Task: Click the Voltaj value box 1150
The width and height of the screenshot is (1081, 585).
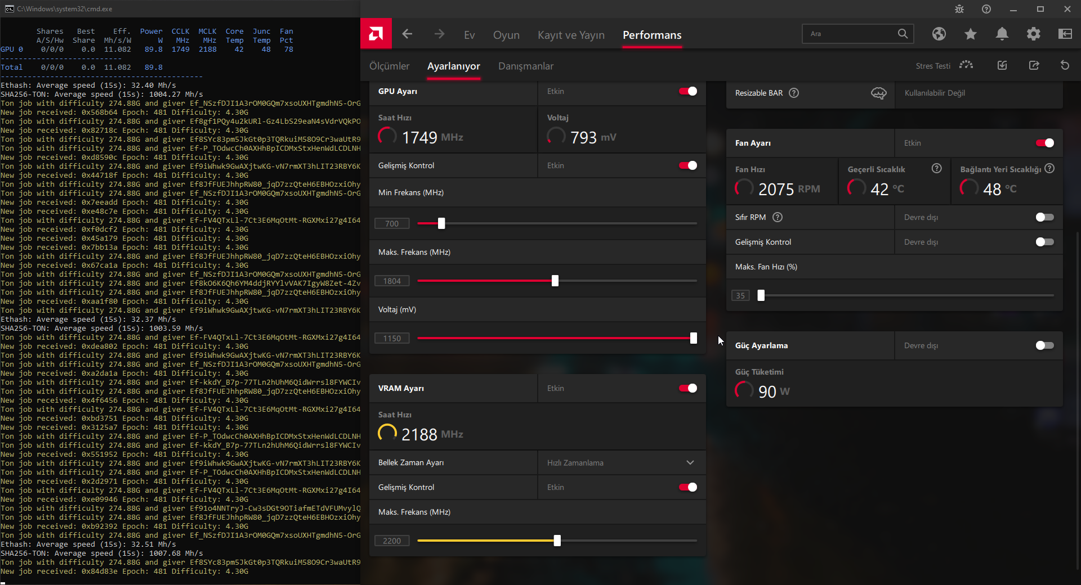Action: click(392, 338)
